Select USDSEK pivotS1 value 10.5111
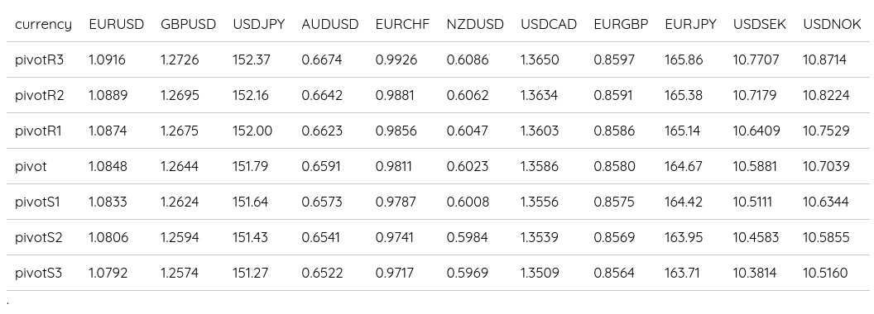The height and width of the screenshot is (314, 874). pos(752,202)
